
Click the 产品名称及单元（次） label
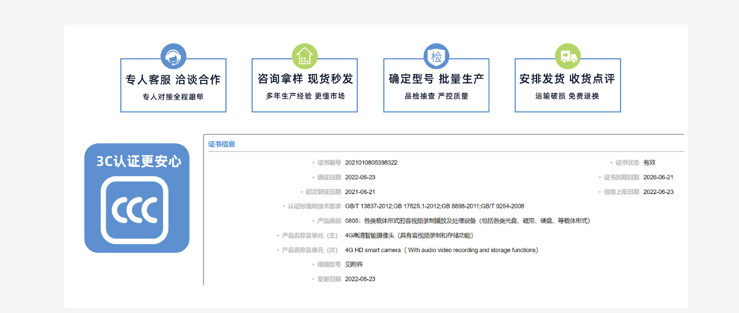click(310, 250)
